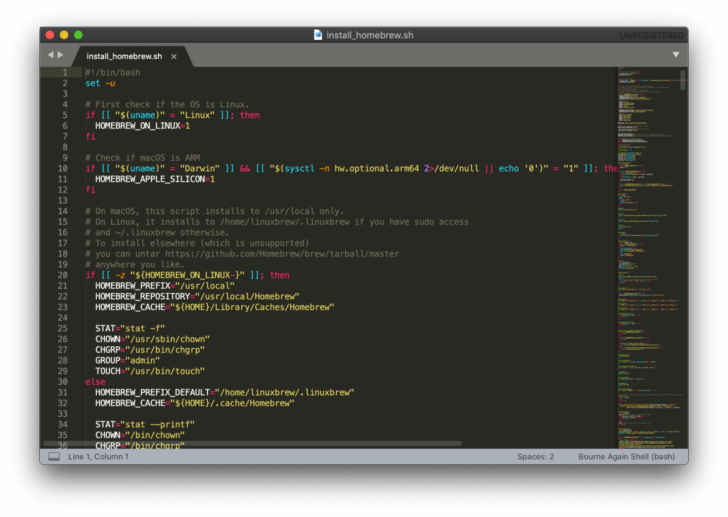Click the yellow minimize window button
Viewport: 728px width, 517px height.
pos(64,35)
